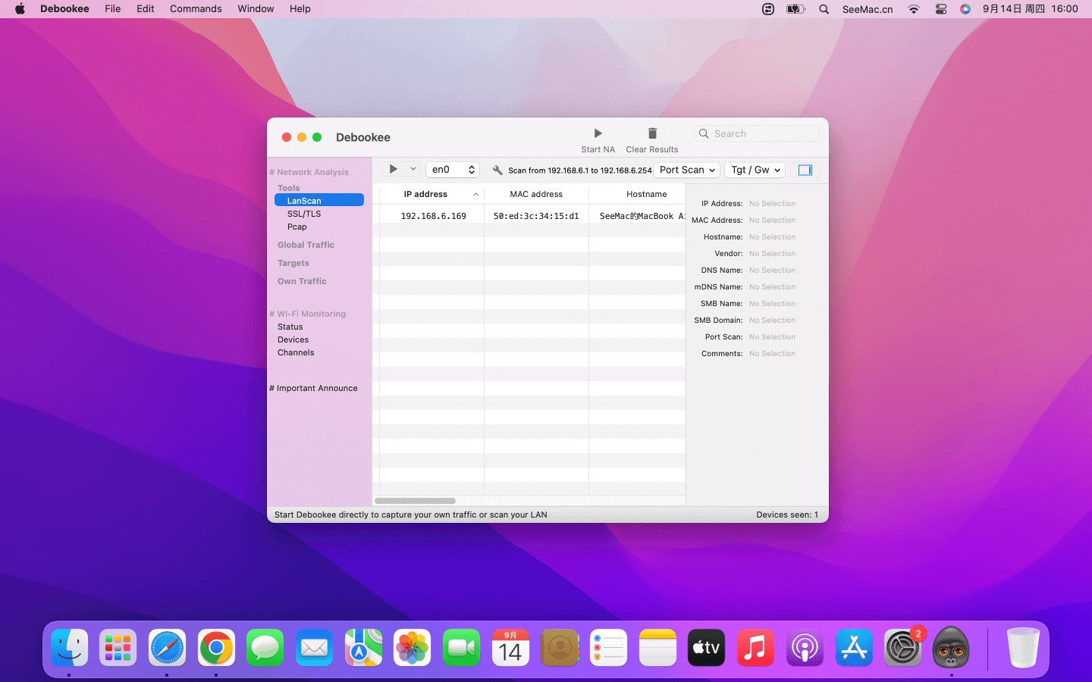Open Photos from the Dock

[x=412, y=648]
